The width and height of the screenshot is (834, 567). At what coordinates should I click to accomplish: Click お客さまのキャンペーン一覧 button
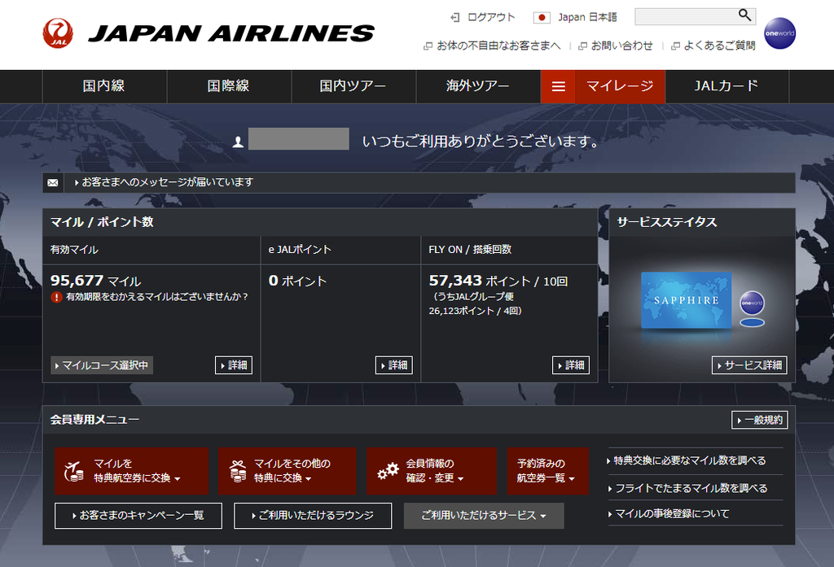coord(138,516)
